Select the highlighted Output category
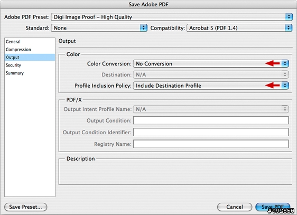Screen dimensions: 297x215 (30, 58)
